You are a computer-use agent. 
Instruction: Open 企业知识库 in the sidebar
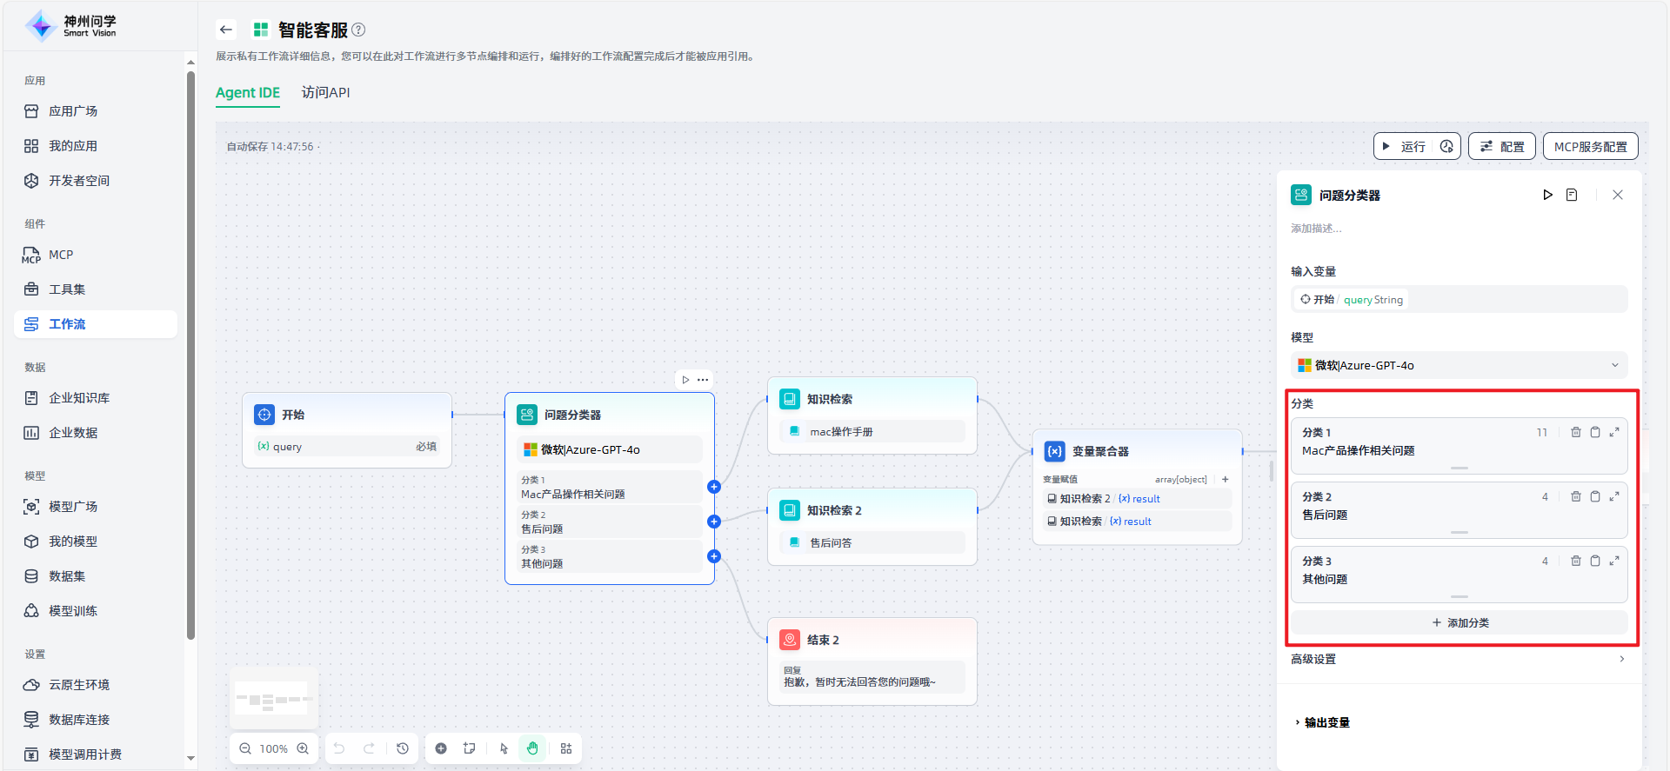79,397
